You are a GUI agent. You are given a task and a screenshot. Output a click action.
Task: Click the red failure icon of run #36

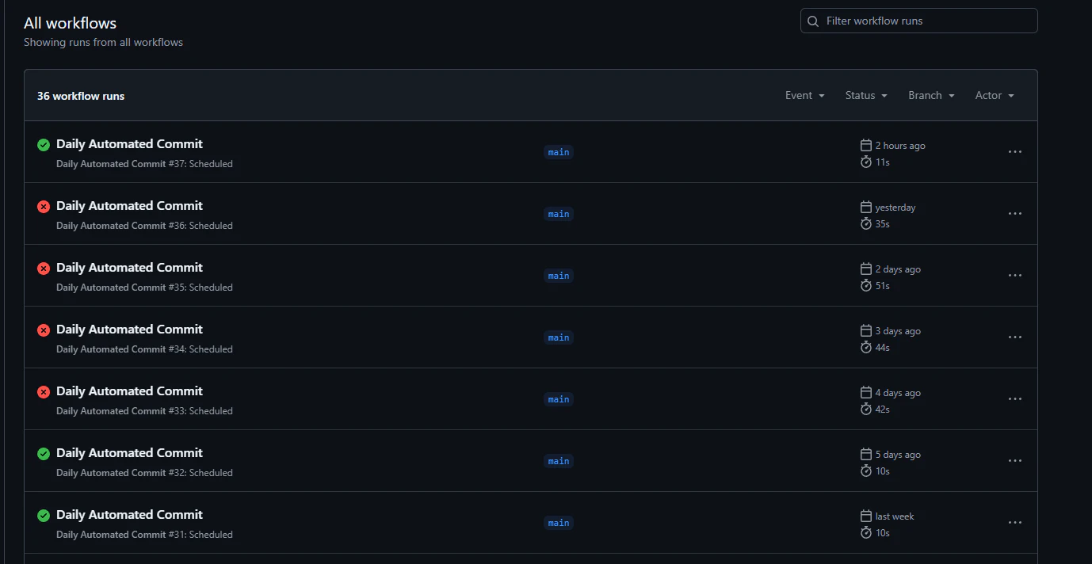[44, 207]
